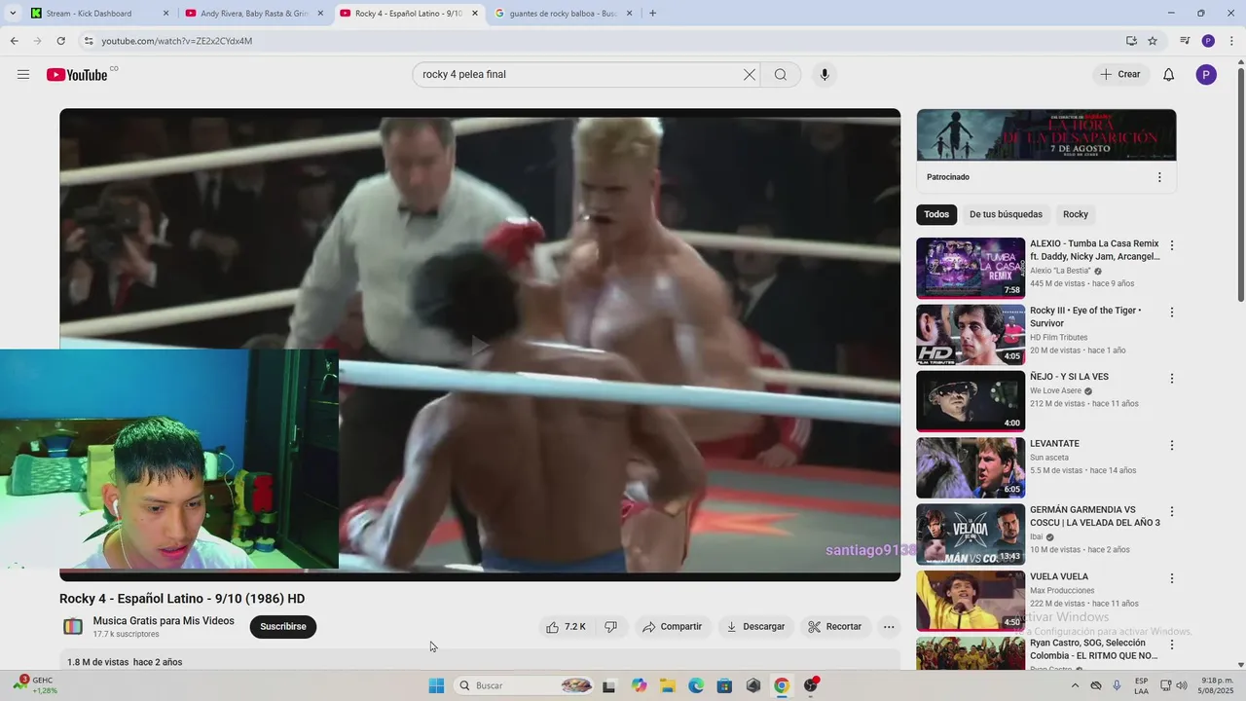The height and width of the screenshot is (701, 1246).
Task: Click the install app icon in address bar
Action: coord(1131,41)
